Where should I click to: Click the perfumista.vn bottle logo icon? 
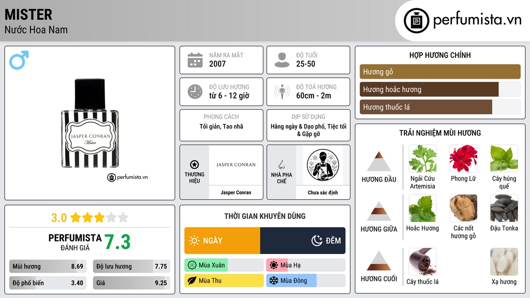[x=416, y=21]
